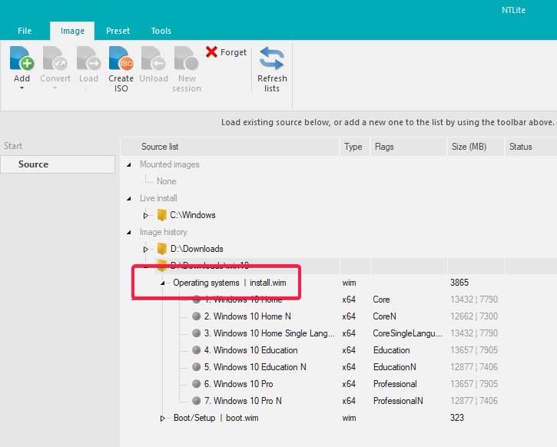Click the Forget button

(227, 52)
